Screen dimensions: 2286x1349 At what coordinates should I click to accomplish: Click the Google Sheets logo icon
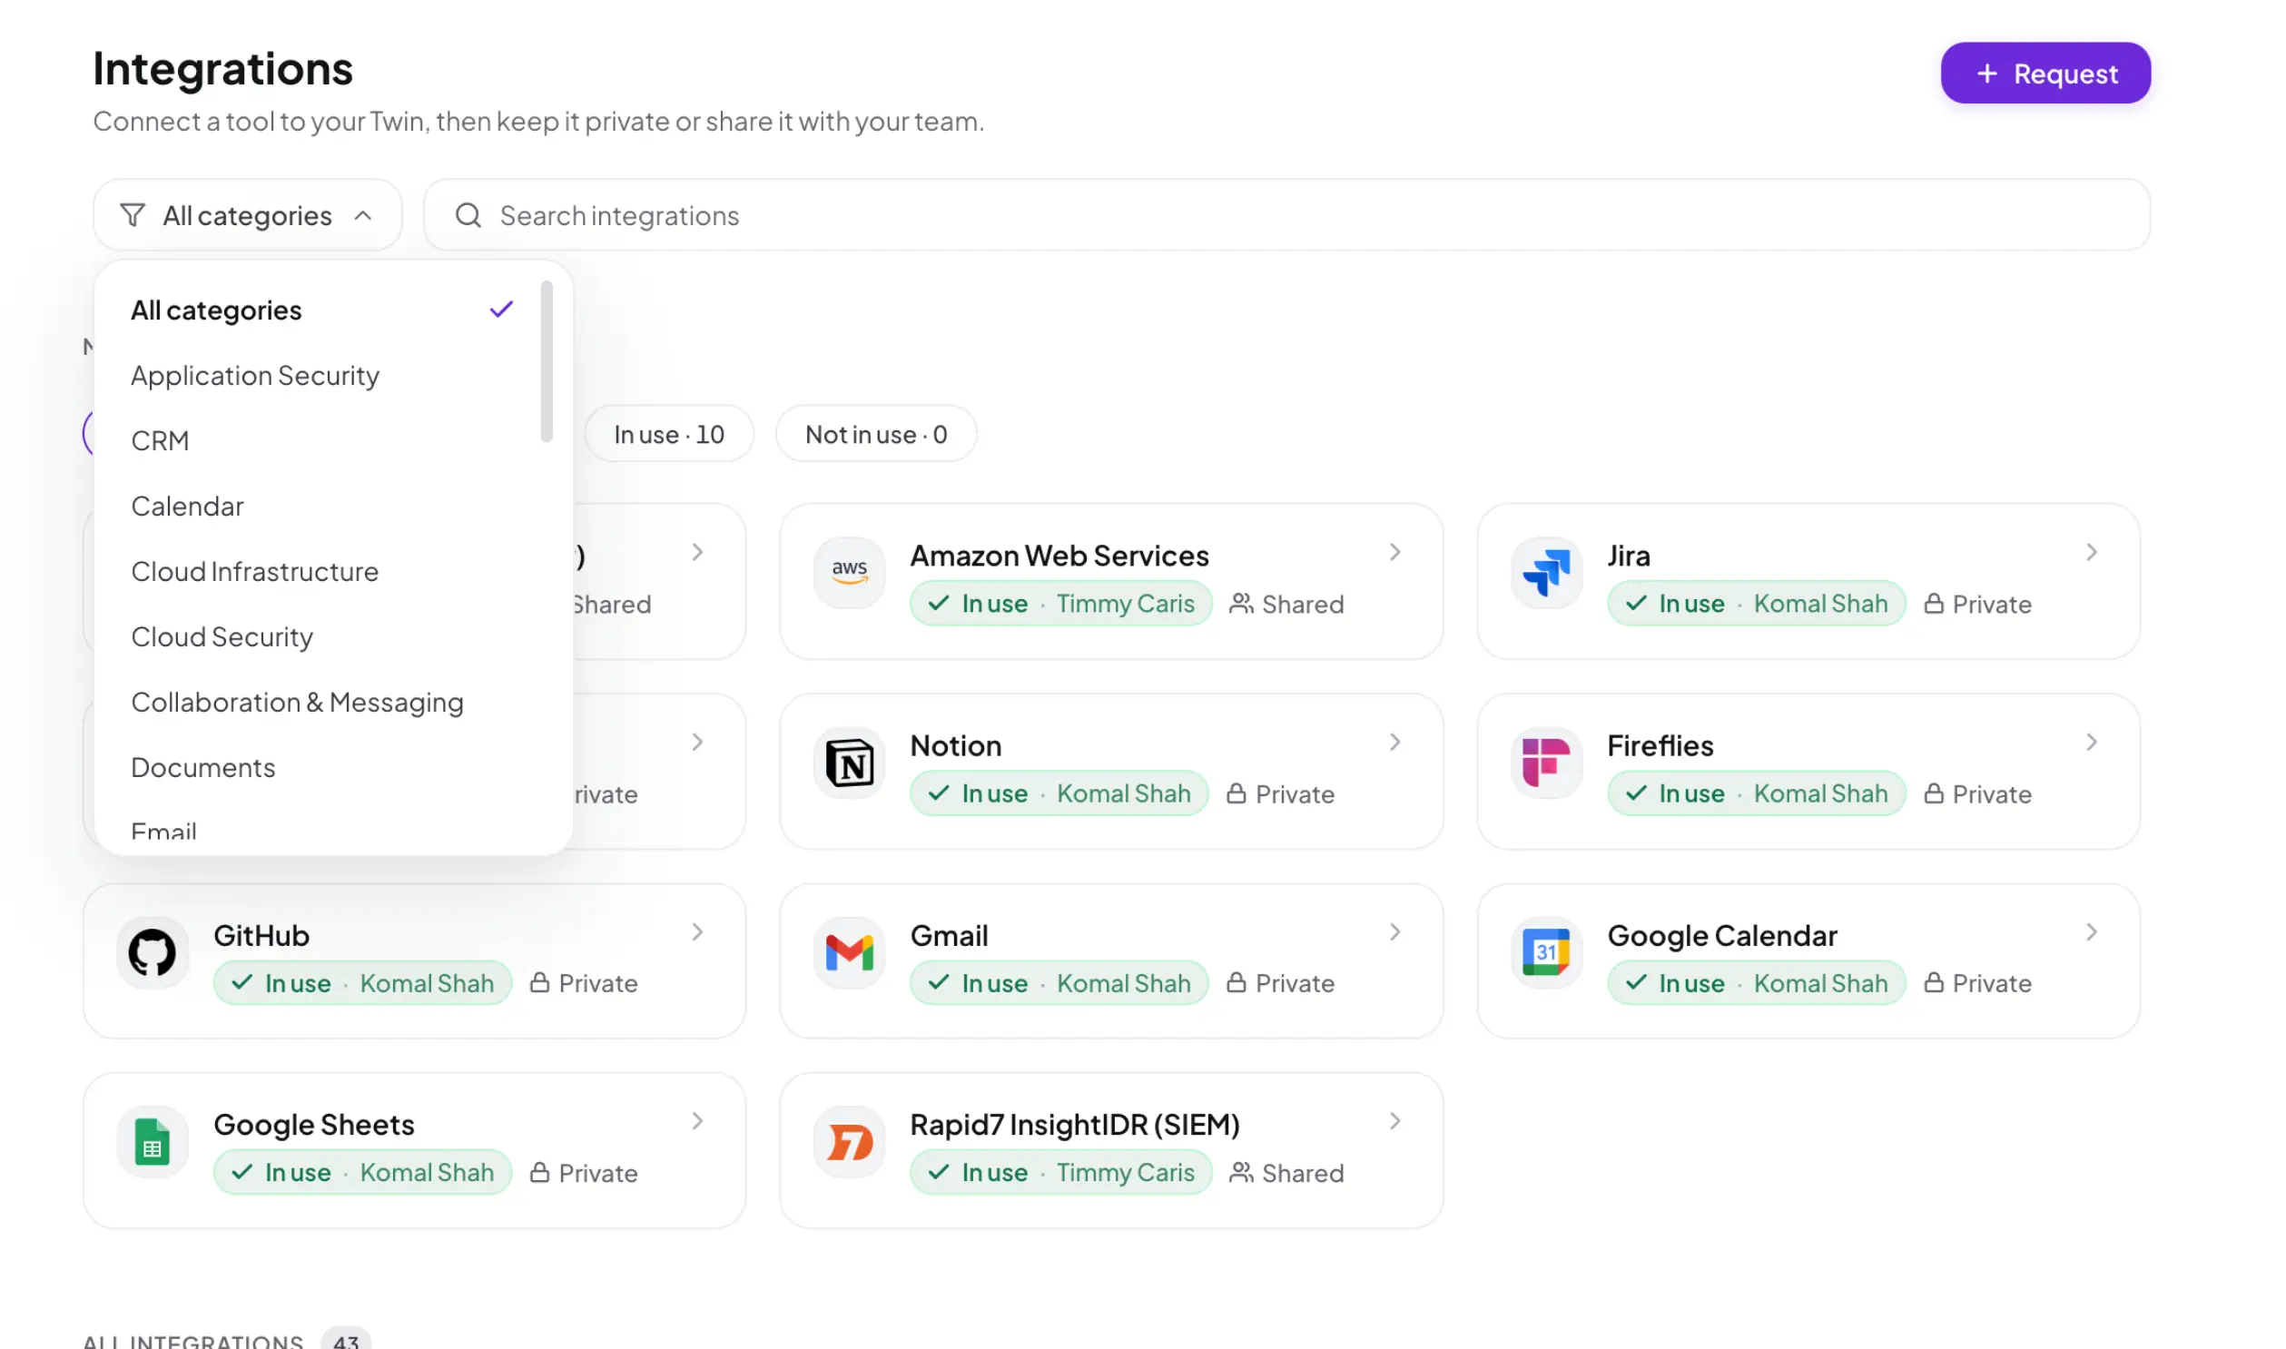pos(152,1141)
